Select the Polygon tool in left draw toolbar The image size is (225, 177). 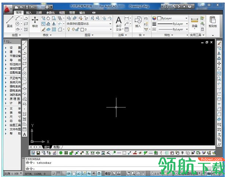pyautogui.click(x=25, y=59)
